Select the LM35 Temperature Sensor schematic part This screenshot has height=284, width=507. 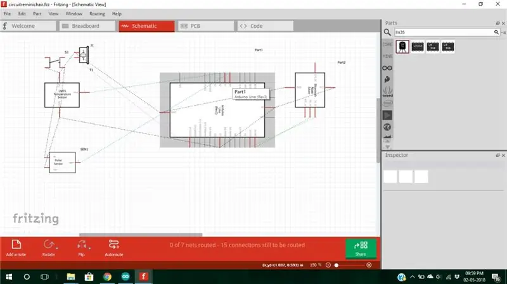point(62,95)
